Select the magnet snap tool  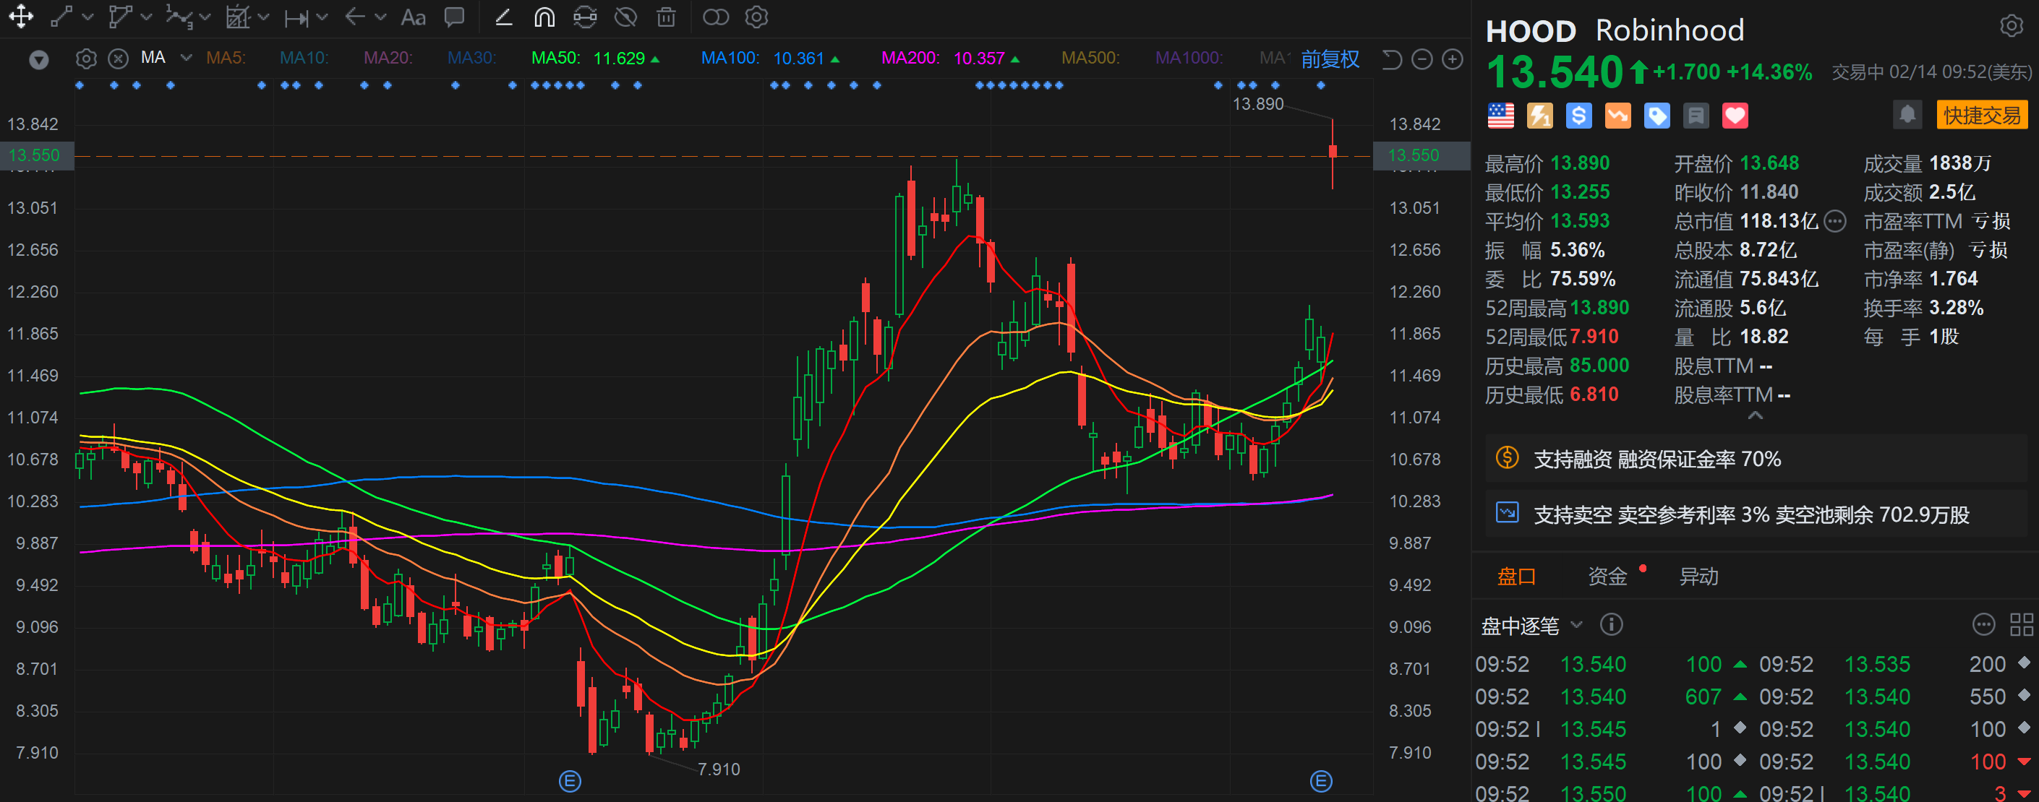[544, 17]
